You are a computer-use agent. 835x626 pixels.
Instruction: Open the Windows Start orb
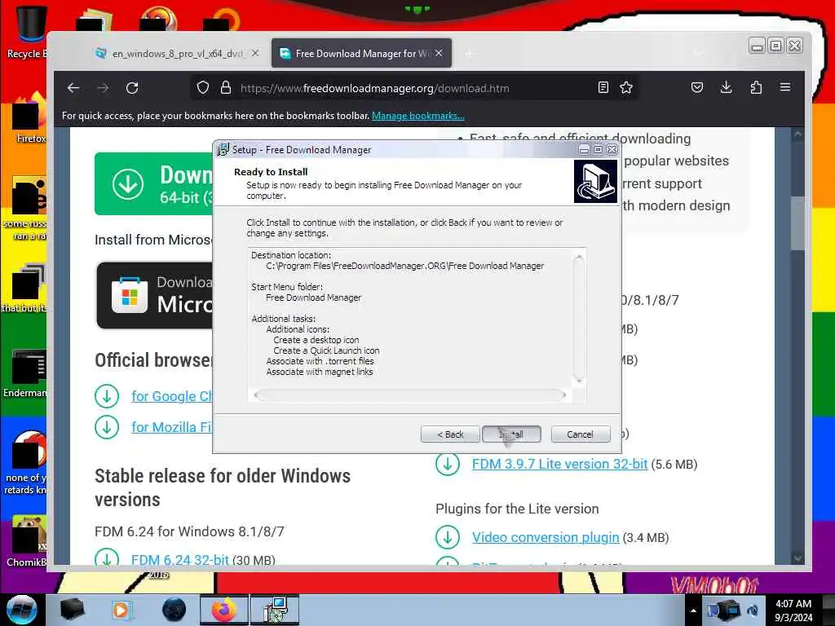(x=22, y=610)
